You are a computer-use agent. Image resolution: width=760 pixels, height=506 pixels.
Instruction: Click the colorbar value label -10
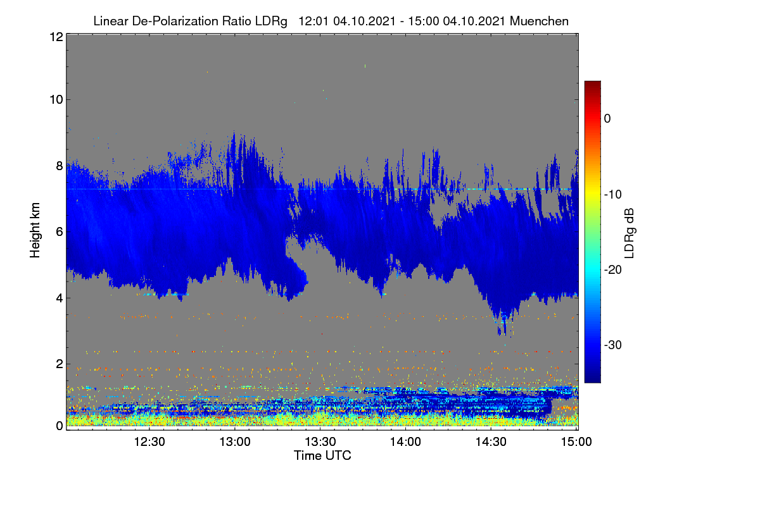pyautogui.click(x=612, y=194)
